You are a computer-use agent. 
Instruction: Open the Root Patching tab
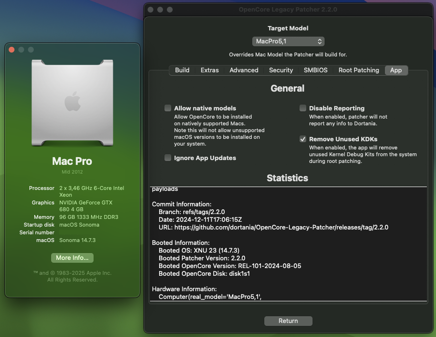[359, 70]
